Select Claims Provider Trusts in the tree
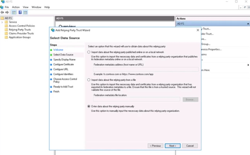Screen dimensions: 250x155 pos(21,33)
